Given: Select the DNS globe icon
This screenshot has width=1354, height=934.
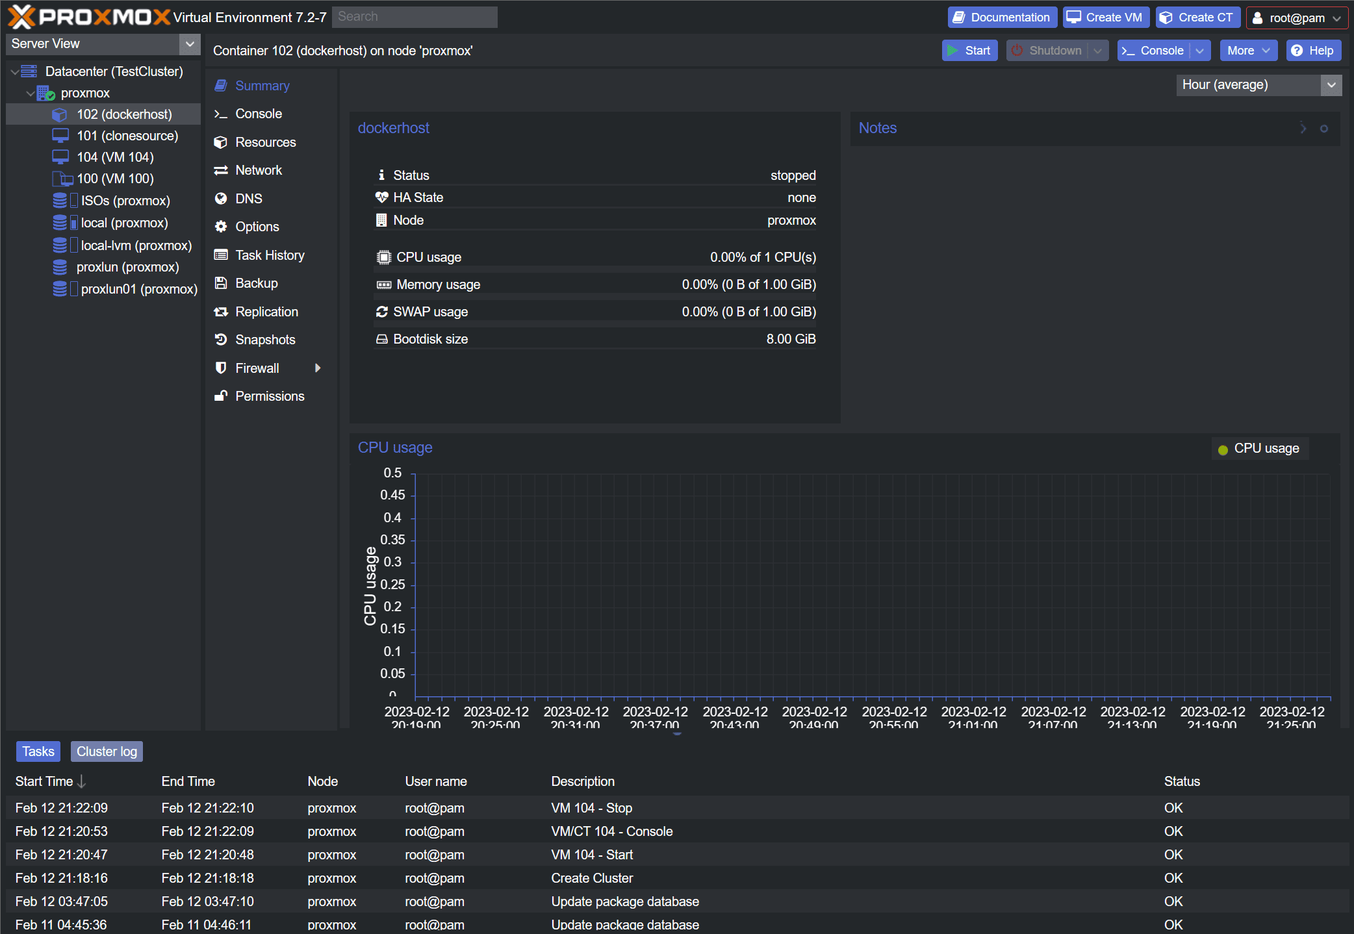Looking at the screenshot, I should (221, 199).
